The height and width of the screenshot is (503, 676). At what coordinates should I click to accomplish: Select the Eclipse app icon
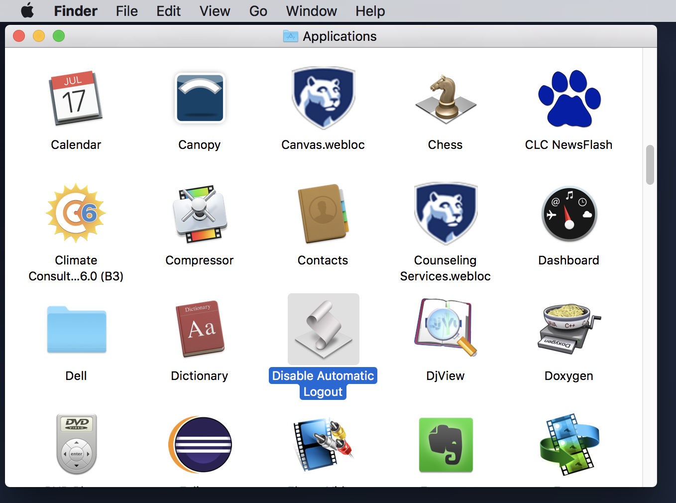(x=200, y=445)
